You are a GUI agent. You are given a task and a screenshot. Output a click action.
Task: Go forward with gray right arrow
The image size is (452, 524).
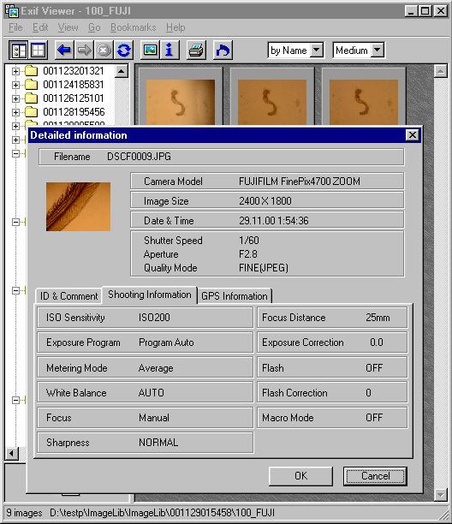84,51
